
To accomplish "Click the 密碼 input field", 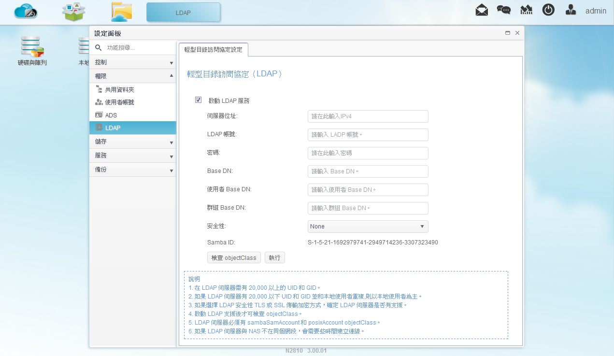I will click(368, 153).
